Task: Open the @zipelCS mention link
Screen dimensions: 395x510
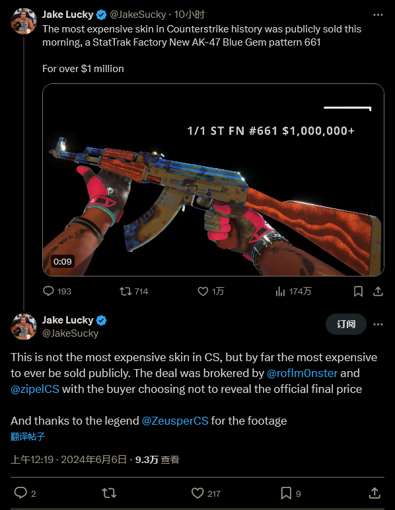Action: (x=35, y=389)
